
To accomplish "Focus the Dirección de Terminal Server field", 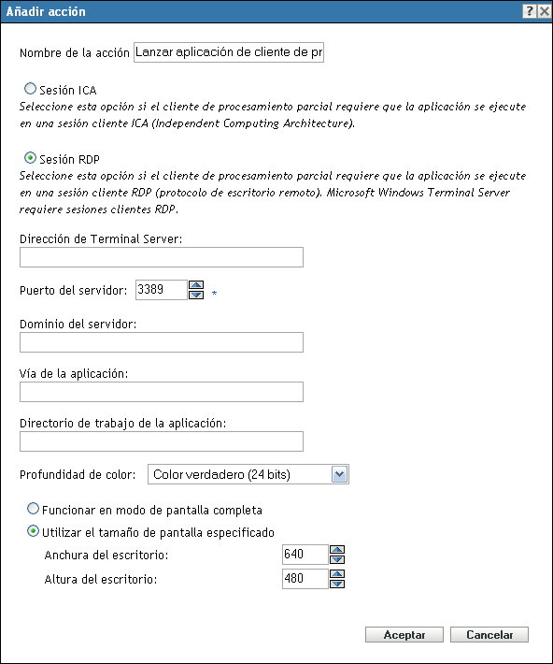I will 162,257.
